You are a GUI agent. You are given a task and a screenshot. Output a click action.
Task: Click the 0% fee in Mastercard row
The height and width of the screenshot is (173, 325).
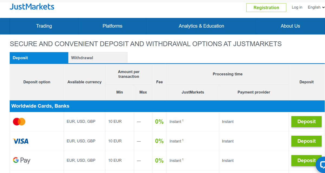(x=159, y=122)
